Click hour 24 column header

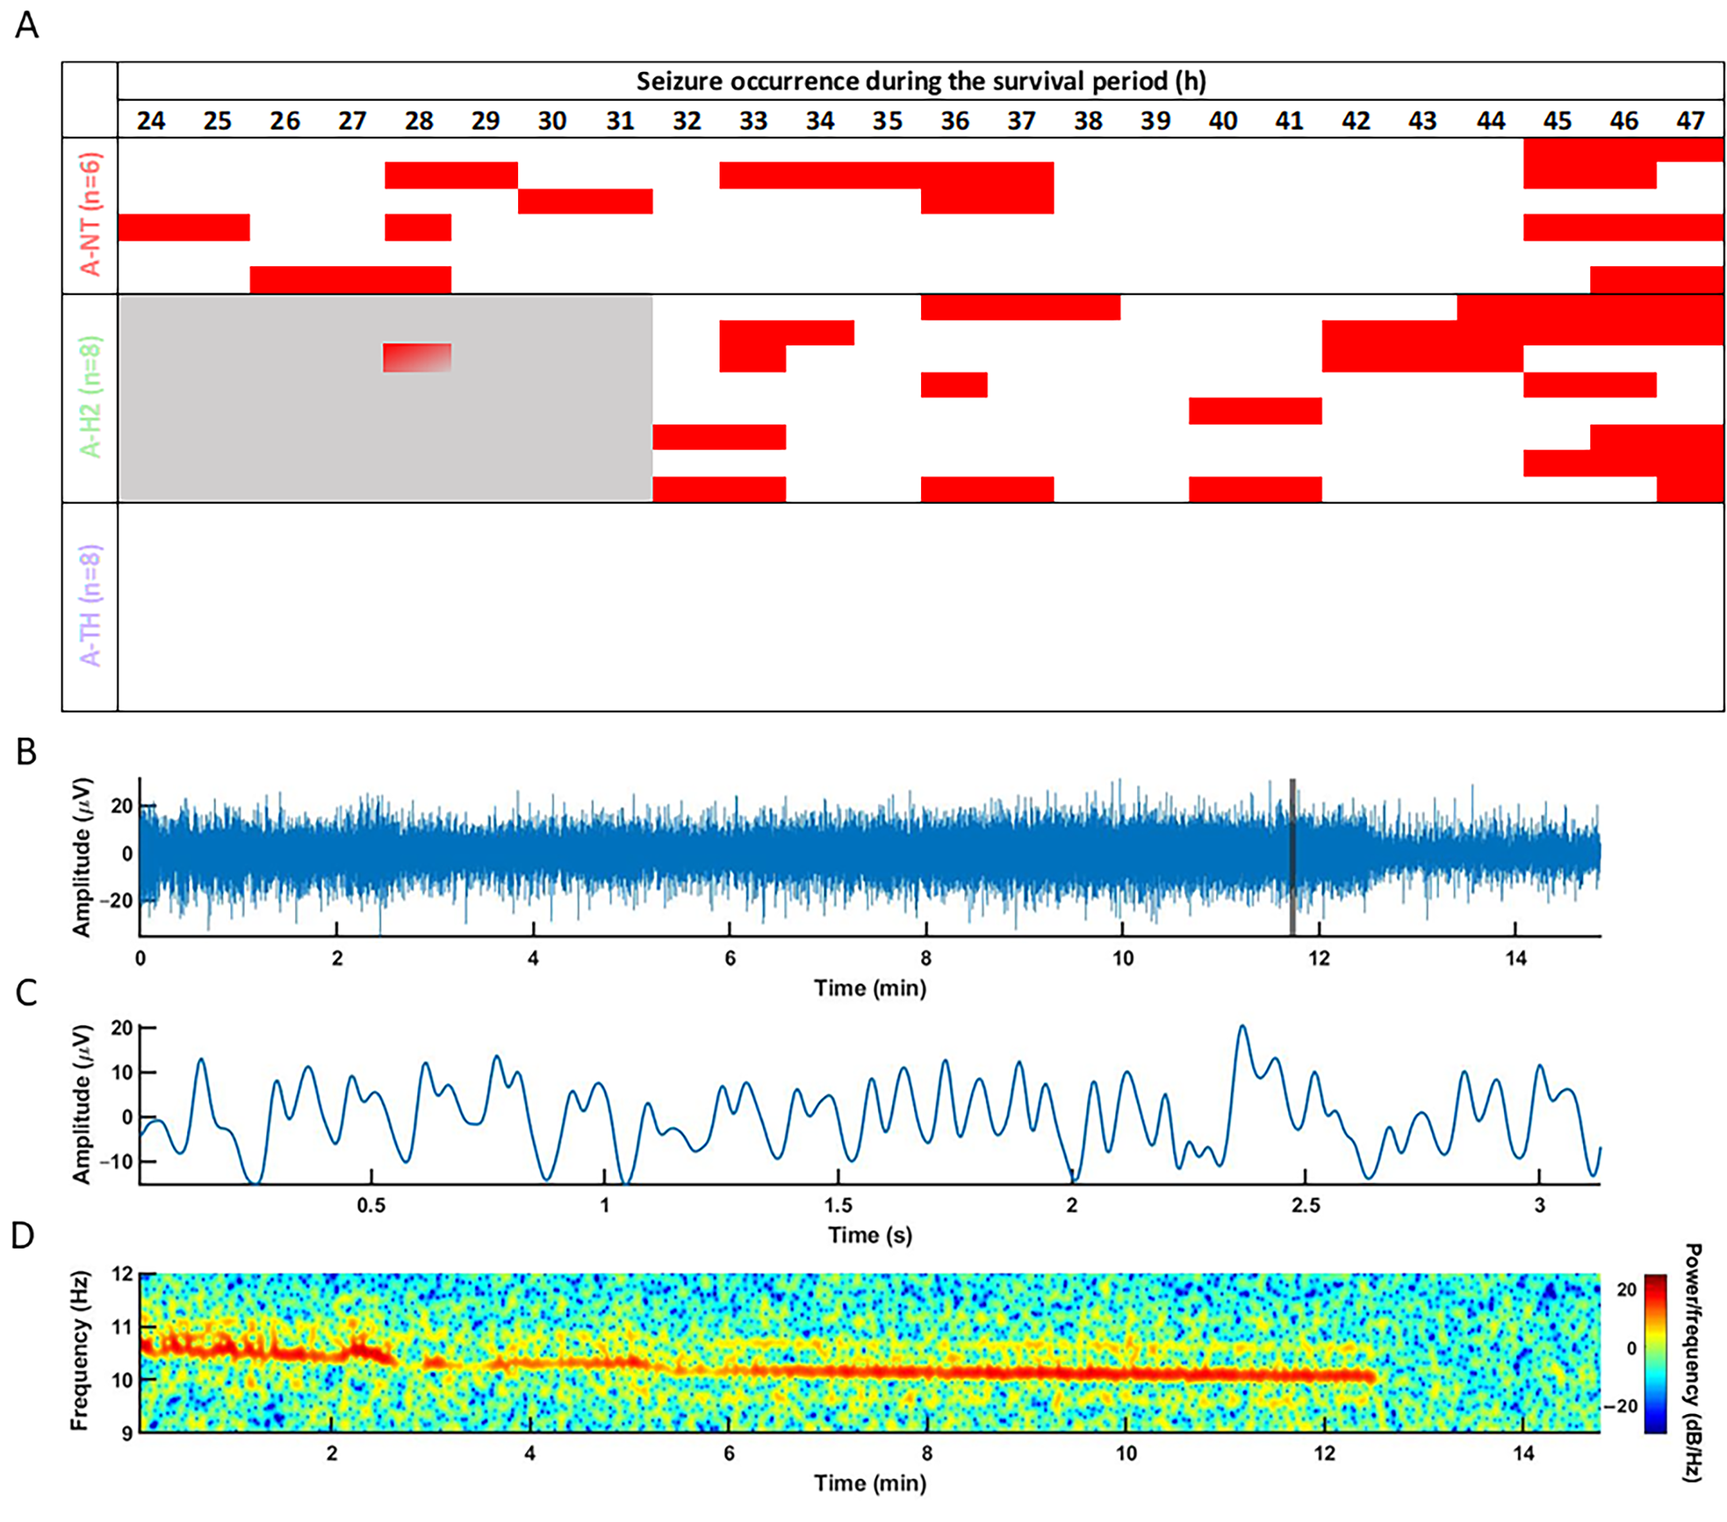tap(150, 121)
